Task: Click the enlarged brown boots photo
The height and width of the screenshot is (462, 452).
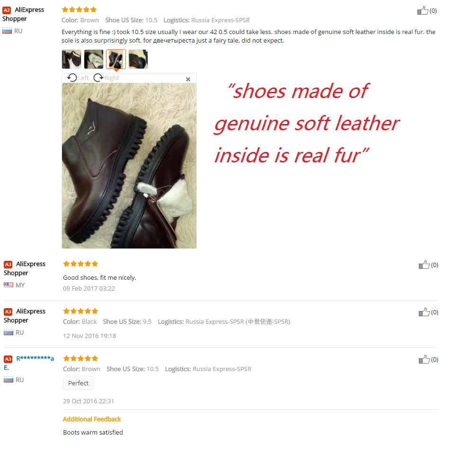Action: (129, 166)
